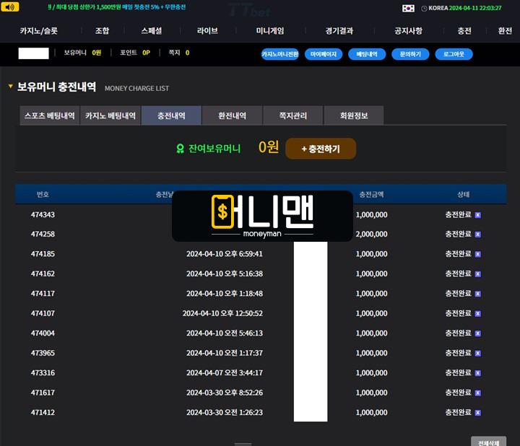The width and height of the screenshot is (520, 446).
Task: Click the yellow speaker sound icon
Action: (11, 7)
